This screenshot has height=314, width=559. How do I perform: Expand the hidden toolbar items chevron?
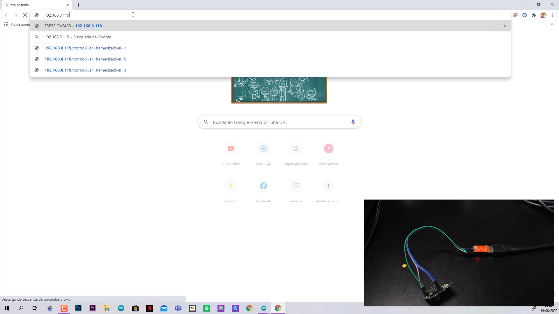coord(552,24)
